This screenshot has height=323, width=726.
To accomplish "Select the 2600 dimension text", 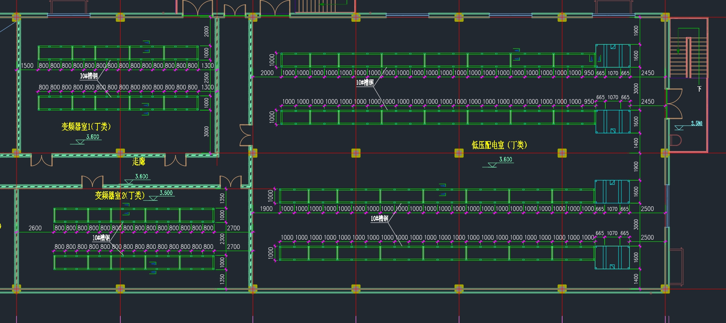I will pos(35,228).
